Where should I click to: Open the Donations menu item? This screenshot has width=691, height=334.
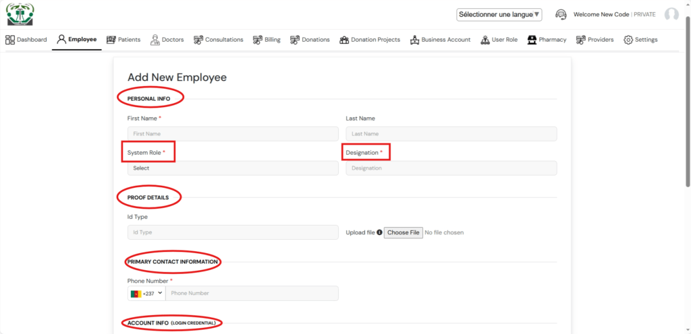[310, 40]
